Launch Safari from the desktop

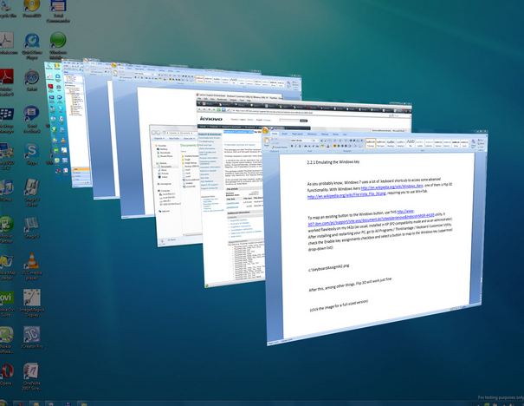point(32,81)
